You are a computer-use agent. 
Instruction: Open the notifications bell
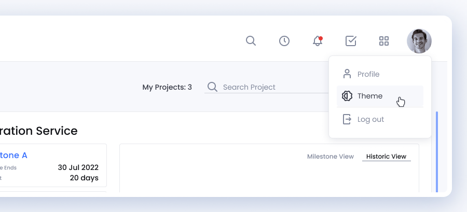(x=318, y=41)
